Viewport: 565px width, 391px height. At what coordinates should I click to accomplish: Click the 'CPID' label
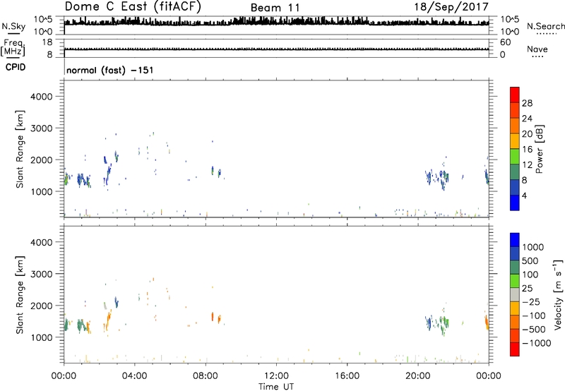pos(16,67)
